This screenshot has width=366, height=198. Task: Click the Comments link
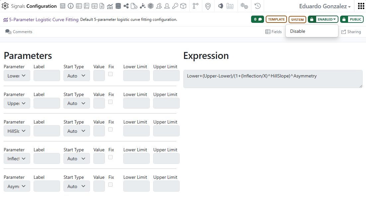19,32
